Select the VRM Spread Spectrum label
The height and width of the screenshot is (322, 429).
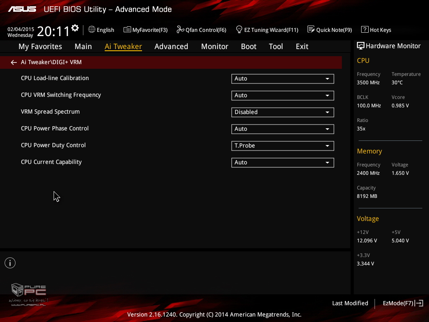(50, 112)
